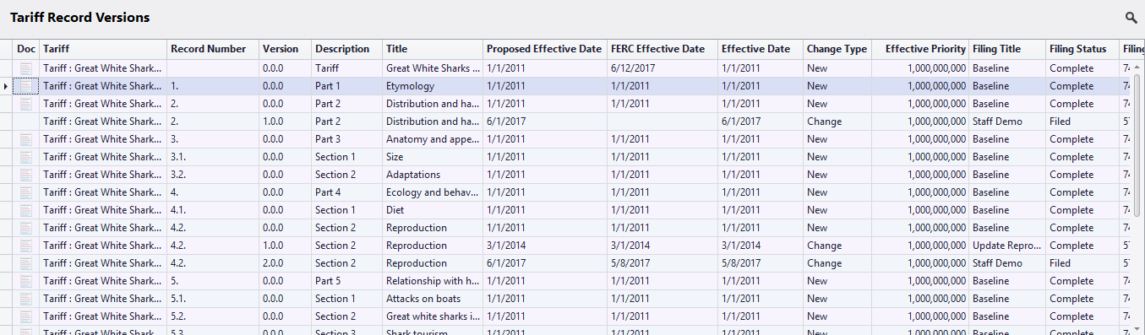Click the Update Repro filing title cell
This screenshot has width=1145, height=335.
1007,246
